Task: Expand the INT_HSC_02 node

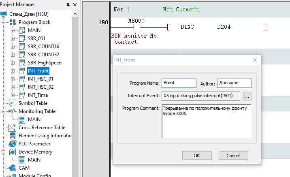Action: click(13, 87)
